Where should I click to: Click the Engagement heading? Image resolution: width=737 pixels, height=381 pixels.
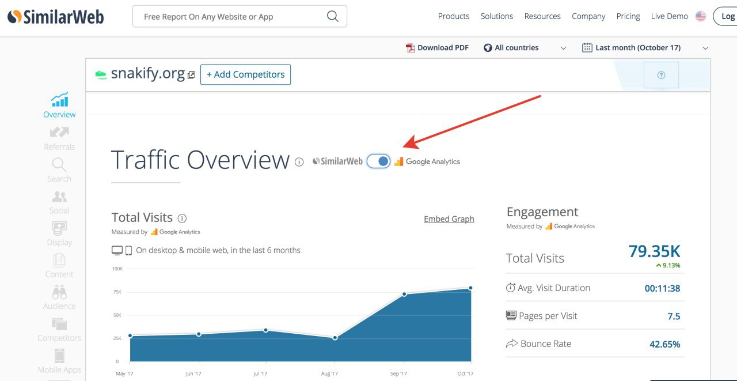coord(542,212)
